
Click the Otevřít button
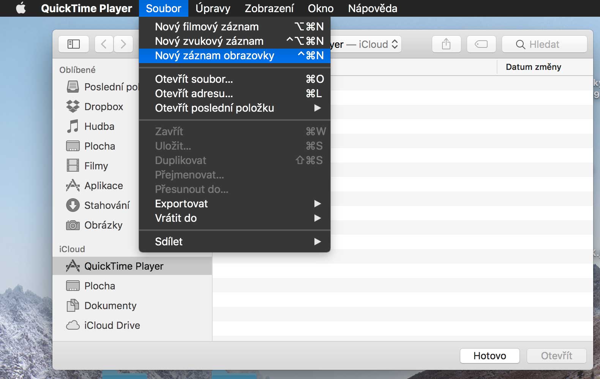(557, 356)
